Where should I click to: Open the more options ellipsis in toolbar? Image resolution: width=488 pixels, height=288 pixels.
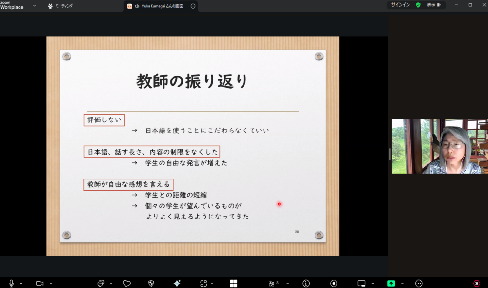click(x=419, y=283)
